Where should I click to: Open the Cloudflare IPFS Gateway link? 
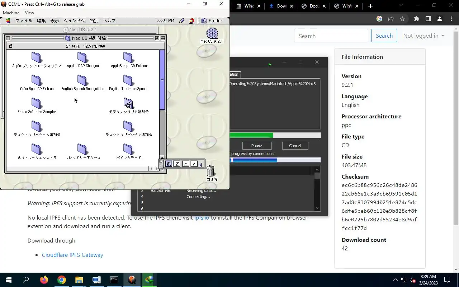click(x=72, y=255)
